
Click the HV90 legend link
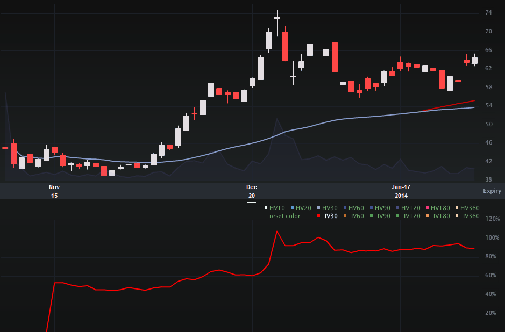point(382,208)
